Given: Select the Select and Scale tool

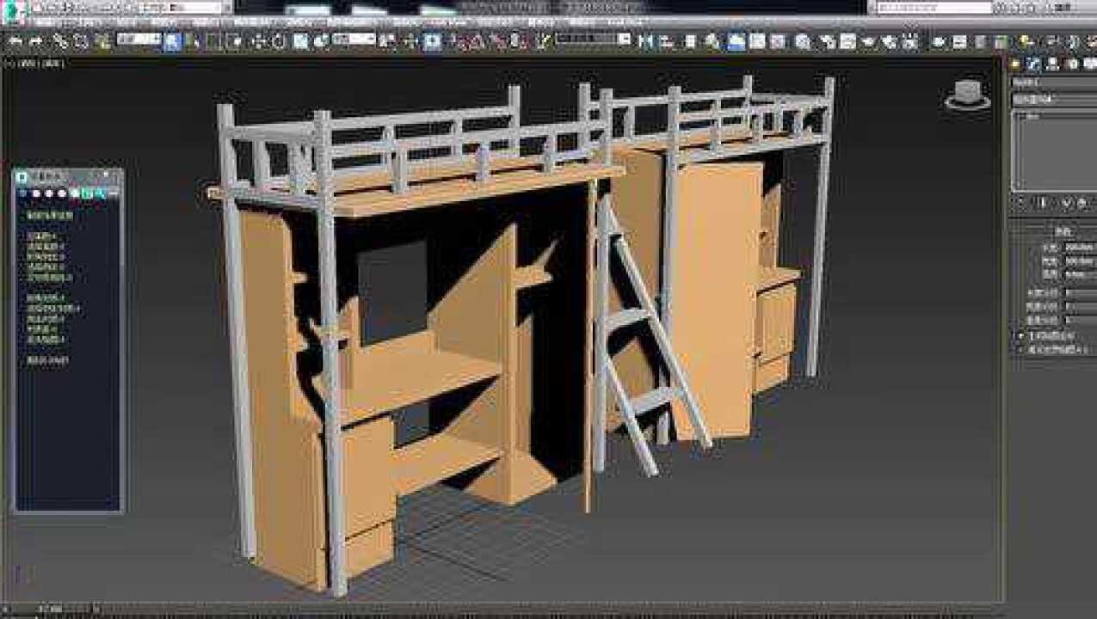Looking at the screenshot, I should (x=300, y=40).
